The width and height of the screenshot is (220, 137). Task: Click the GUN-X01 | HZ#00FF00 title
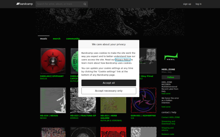(143, 115)
